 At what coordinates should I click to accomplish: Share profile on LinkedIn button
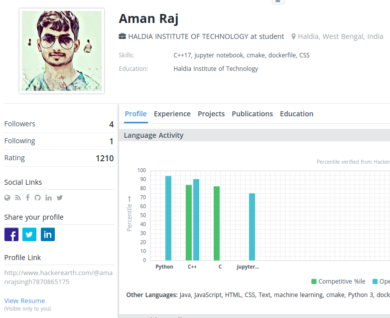tap(48, 234)
